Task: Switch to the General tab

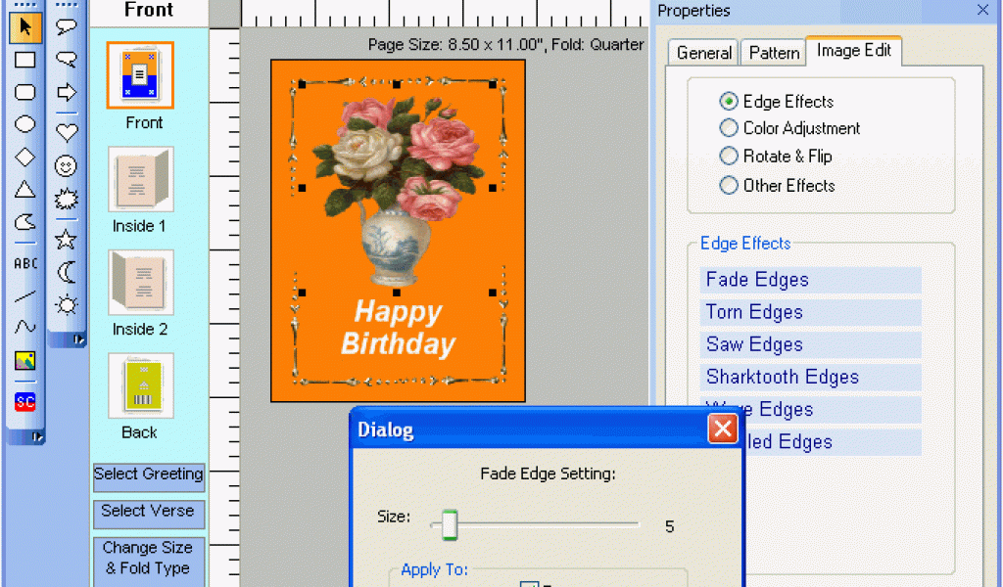Action: (x=703, y=53)
